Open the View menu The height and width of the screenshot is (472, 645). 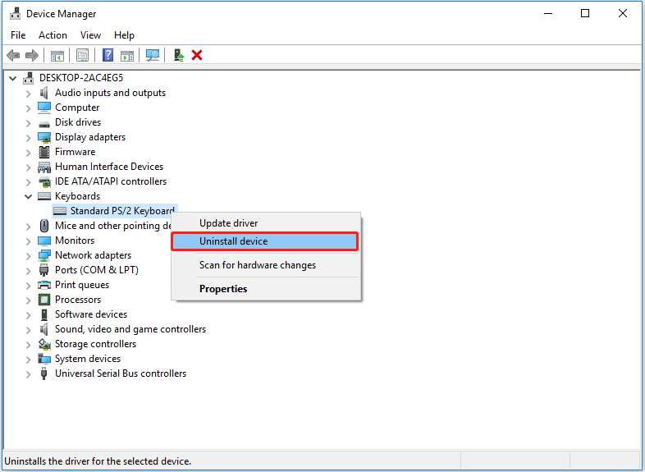90,35
